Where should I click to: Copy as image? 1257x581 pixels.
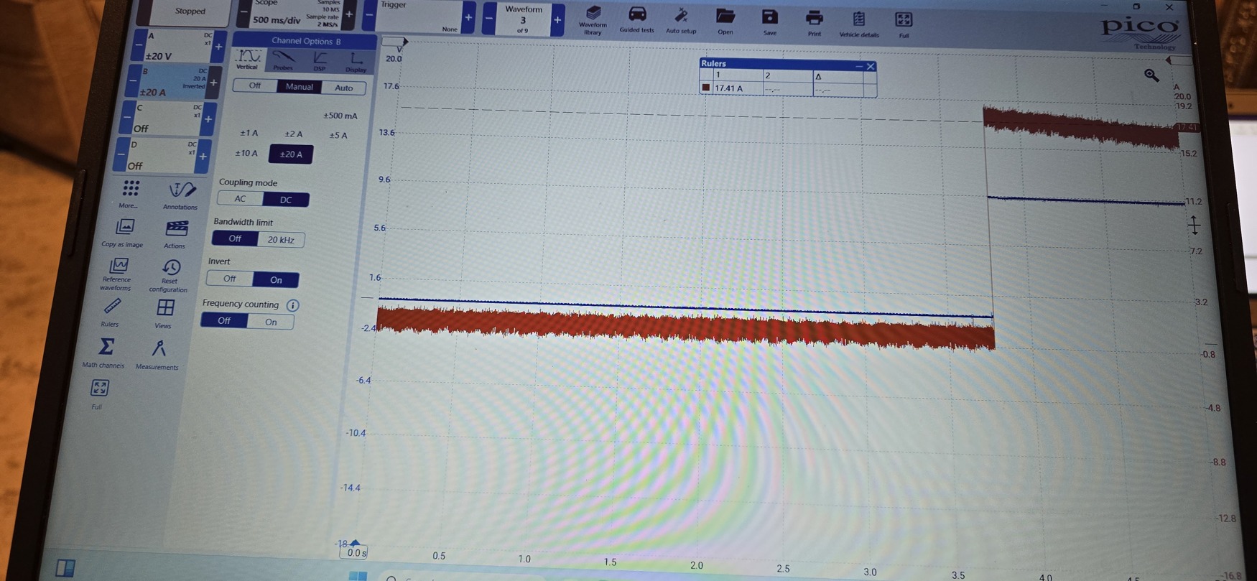124,233
